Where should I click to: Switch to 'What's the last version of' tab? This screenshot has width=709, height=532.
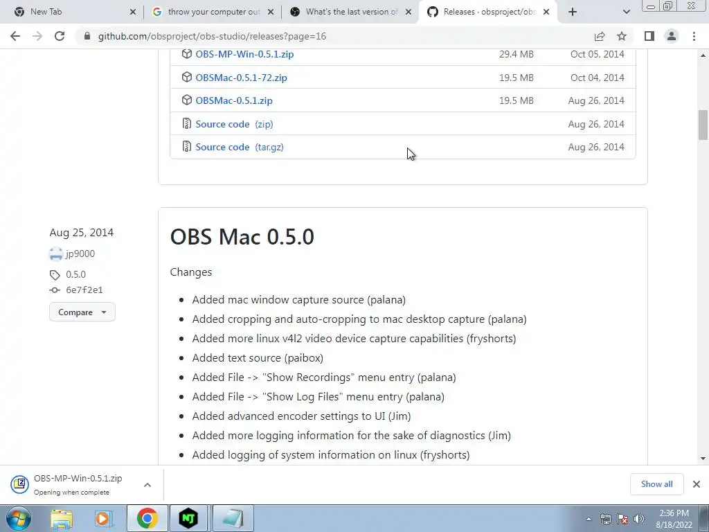coord(350,12)
